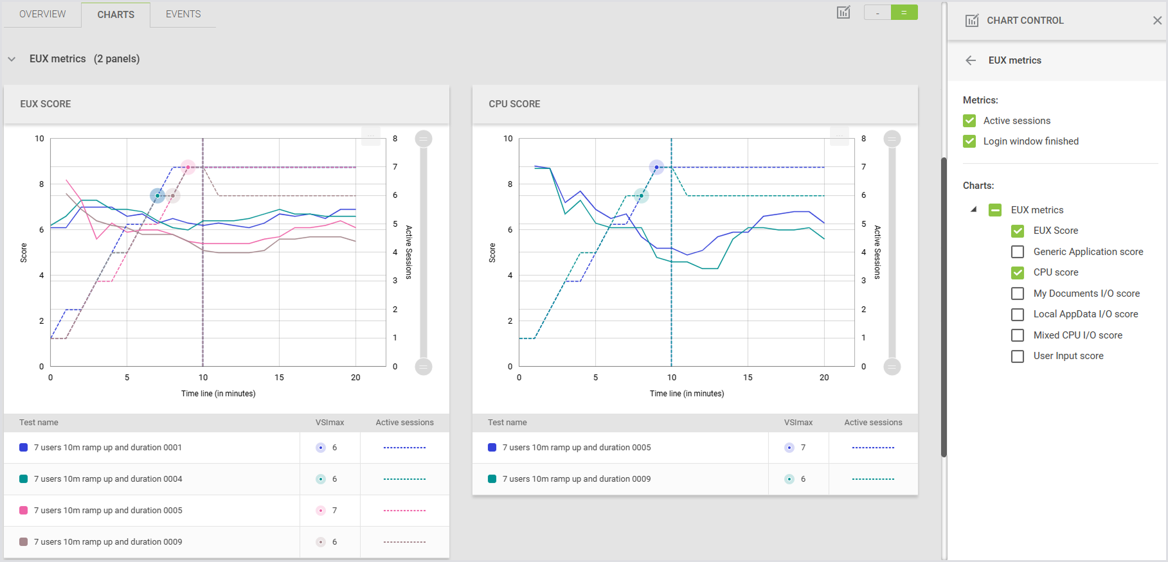Enable Generic Application score chart
Image resolution: width=1168 pixels, height=562 pixels.
tap(1018, 252)
